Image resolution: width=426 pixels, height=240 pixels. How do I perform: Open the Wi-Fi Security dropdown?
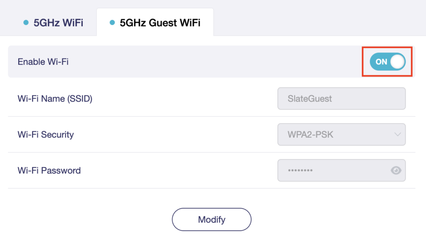coord(342,134)
